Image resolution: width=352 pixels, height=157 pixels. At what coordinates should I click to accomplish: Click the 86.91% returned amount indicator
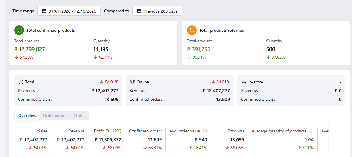[x=197, y=57]
